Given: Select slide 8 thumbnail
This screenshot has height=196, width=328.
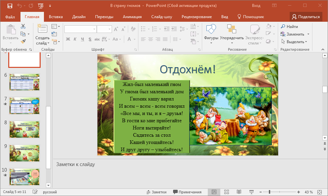Looking at the screenshot, I should 24,129.
